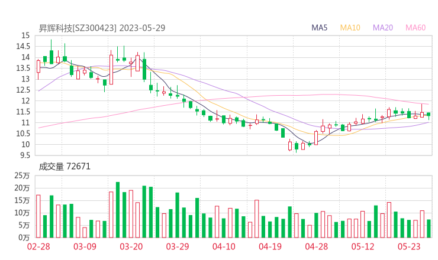
Task: Click the 5万 volume axis label
Action: [24, 225]
